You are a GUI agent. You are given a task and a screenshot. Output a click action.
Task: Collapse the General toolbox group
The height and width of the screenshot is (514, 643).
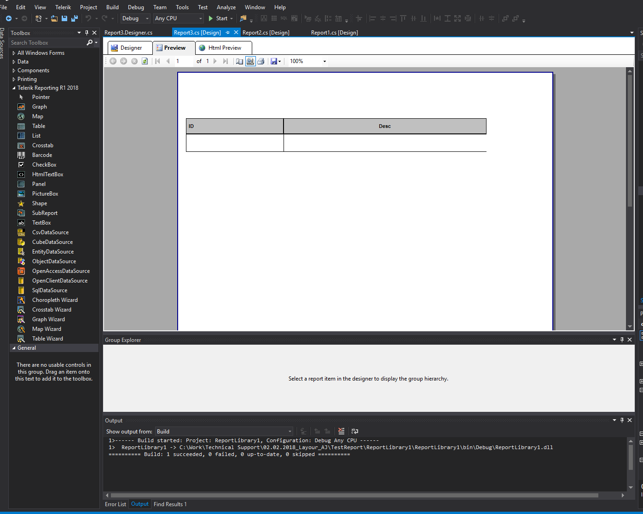pos(14,348)
